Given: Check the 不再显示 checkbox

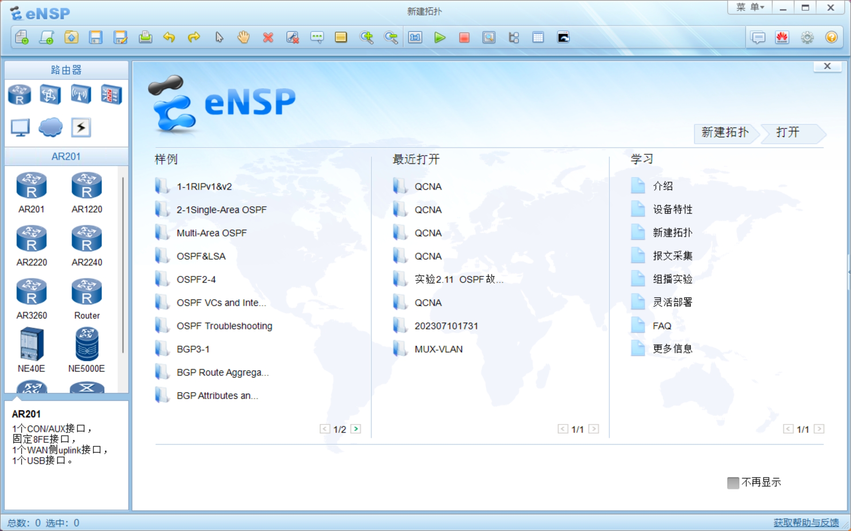Looking at the screenshot, I should pyautogui.click(x=733, y=483).
